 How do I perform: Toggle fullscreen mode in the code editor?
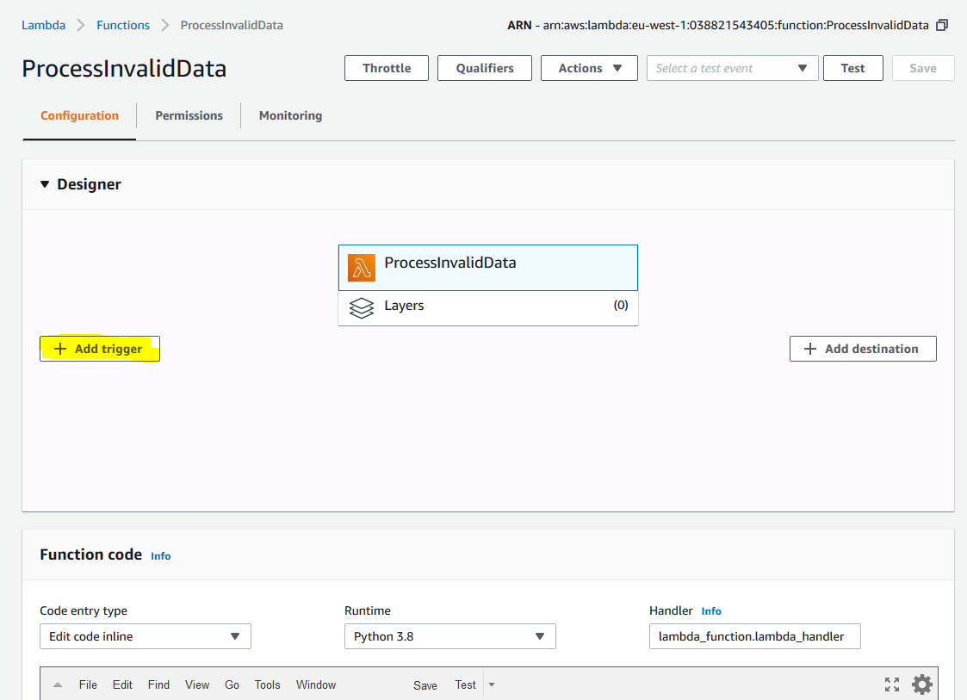point(892,685)
